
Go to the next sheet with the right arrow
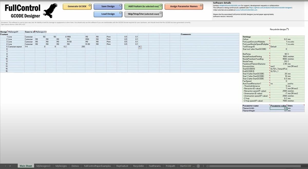[10, 166]
